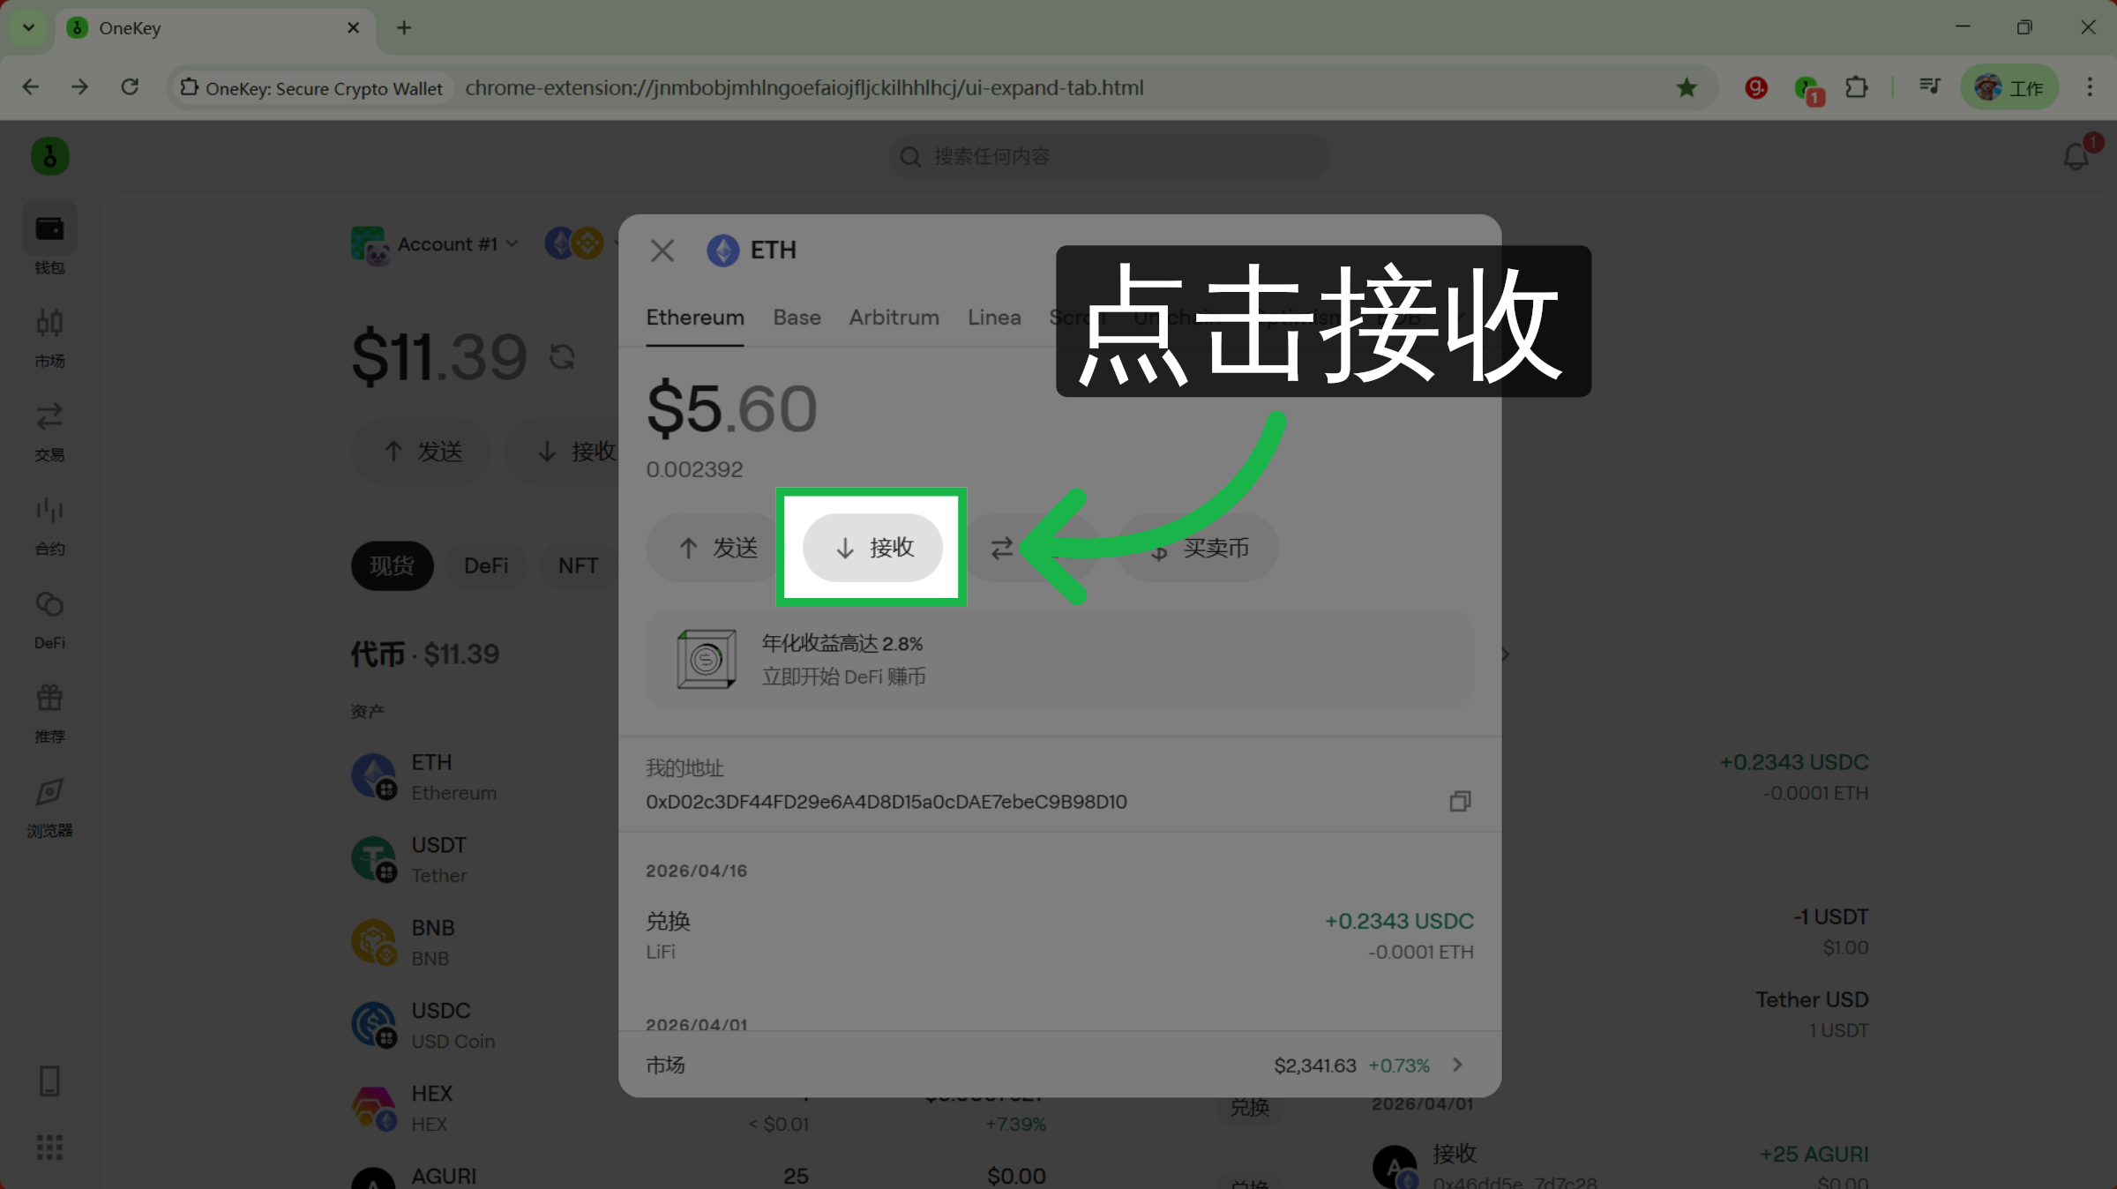The height and width of the screenshot is (1189, 2117).
Task: Reload the page in Chrome
Action: pyautogui.click(x=130, y=86)
